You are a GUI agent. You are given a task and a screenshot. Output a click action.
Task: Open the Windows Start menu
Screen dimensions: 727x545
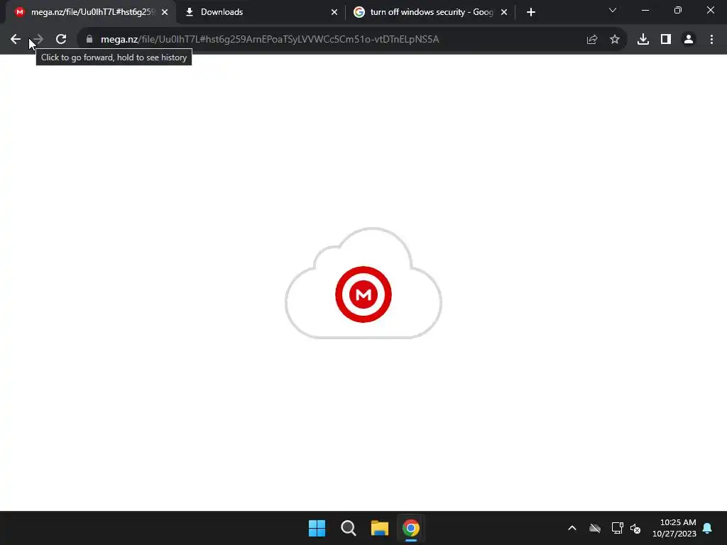tap(317, 528)
